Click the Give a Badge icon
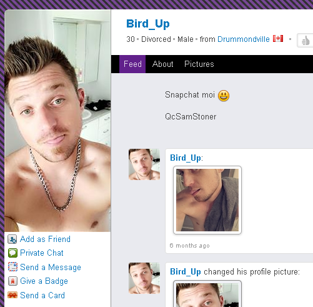Image resolution: width=313 pixels, height=307 pixels. click(x=12, y=281)
